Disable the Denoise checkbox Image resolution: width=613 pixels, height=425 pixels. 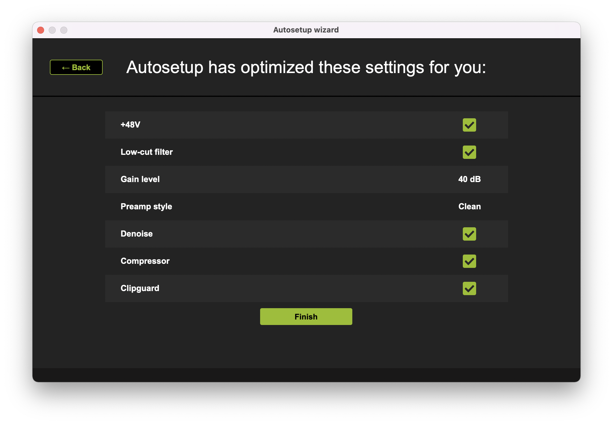point(469,234)
